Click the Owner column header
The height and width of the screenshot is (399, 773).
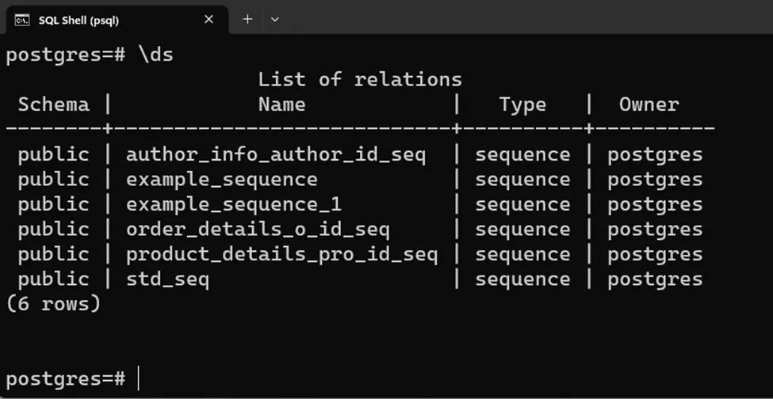[x=649, y=104]
